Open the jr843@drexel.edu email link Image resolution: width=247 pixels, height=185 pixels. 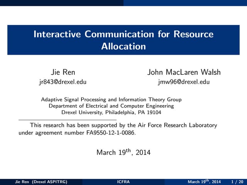pos(63,82)
